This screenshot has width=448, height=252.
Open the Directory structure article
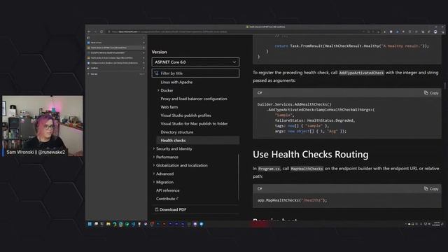[177, 132]
